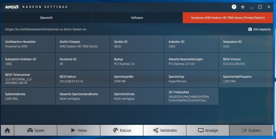
Task: Switch to the Software tab
Action: (137, 18)
